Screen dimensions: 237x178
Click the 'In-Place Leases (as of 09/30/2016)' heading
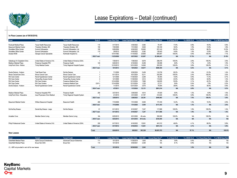pyautogui.click(x=23, y=35)
